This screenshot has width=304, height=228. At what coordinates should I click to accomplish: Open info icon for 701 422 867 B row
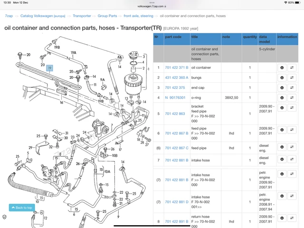282,130
